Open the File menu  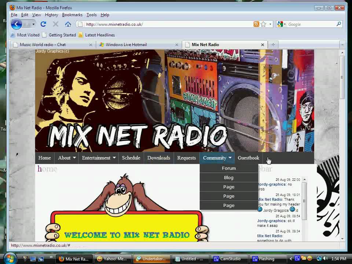tap(14, 15)
